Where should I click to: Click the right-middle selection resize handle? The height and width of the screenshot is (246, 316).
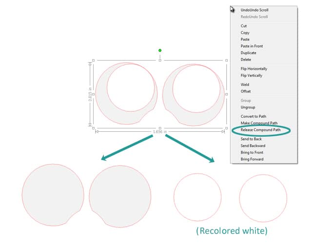click(x=226, y=94)
